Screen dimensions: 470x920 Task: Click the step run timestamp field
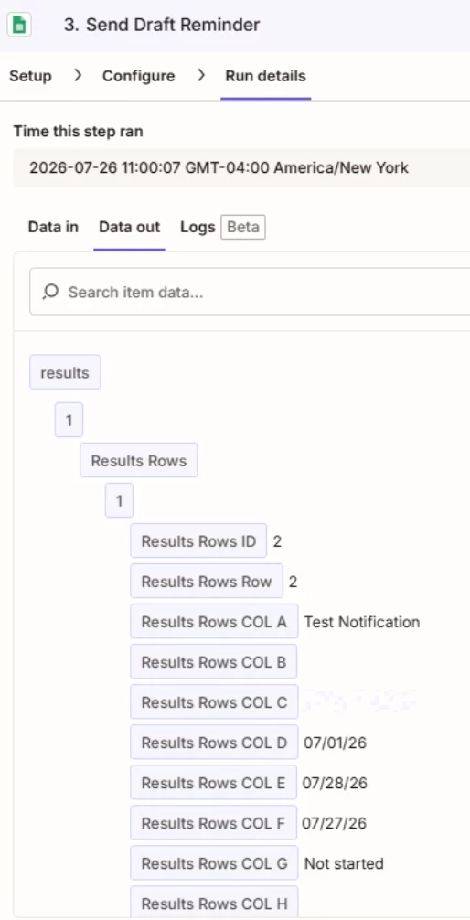[241, 167]
